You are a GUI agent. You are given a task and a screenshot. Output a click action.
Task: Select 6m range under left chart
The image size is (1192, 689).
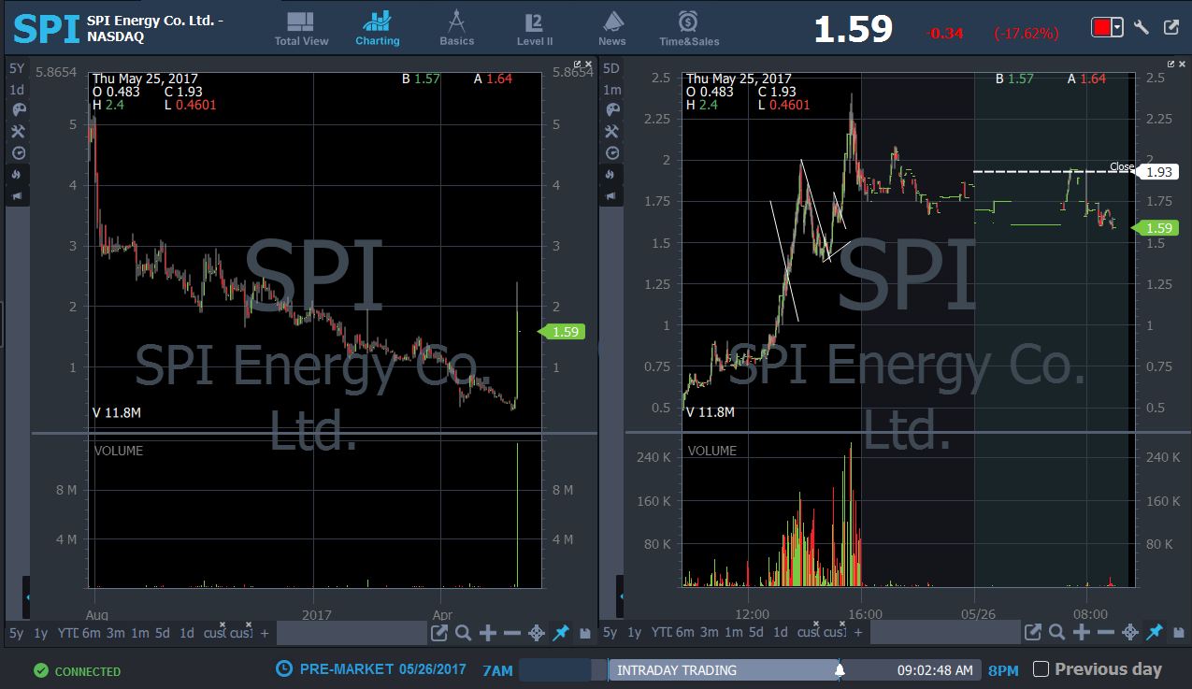pos(91,633)
